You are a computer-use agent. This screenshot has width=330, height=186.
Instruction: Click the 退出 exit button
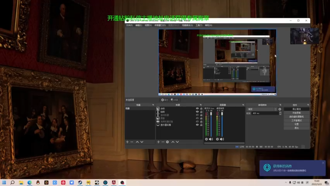(x=297, y=128)
